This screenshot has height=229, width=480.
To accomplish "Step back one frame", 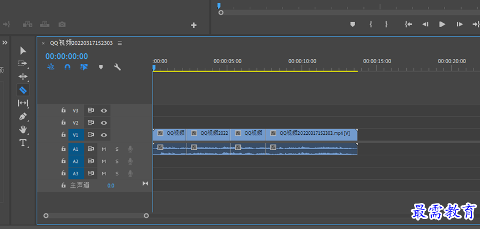I will (x=425, y=24).
